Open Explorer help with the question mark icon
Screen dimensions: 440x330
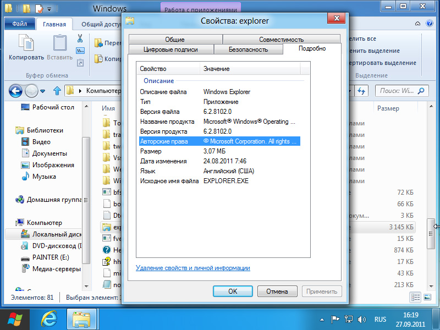(x=430, y=23)
